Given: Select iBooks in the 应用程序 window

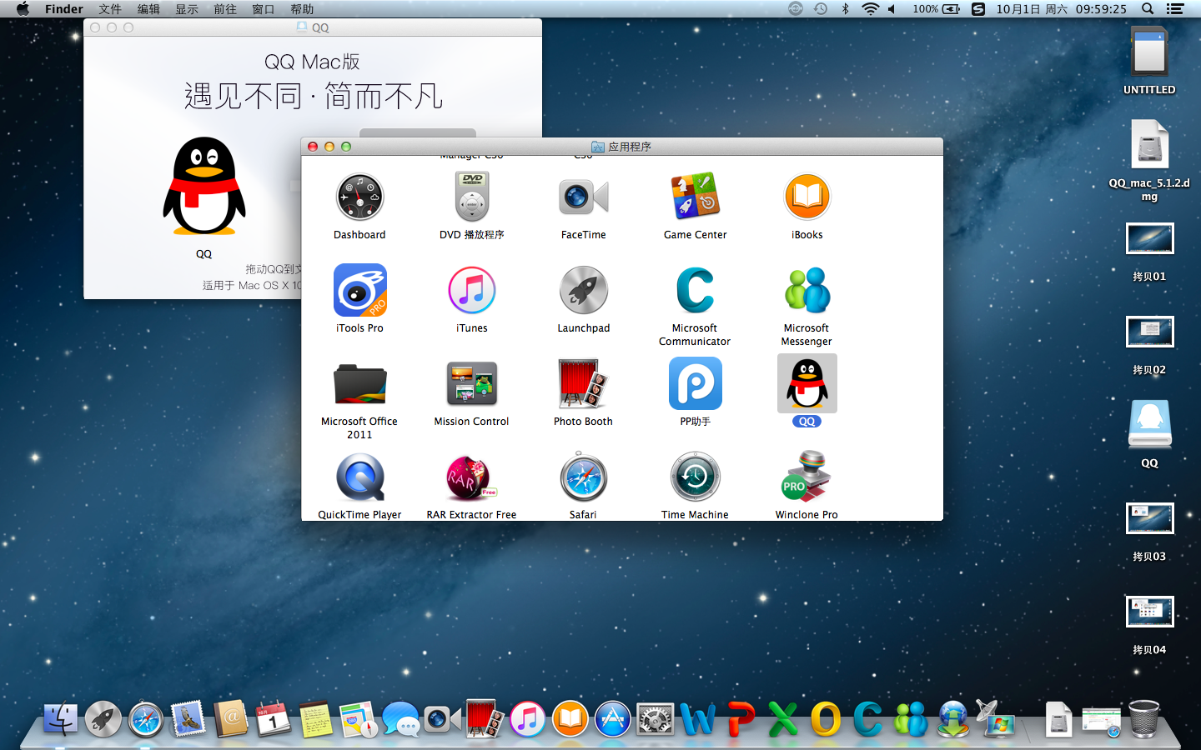Looking at the screenshot, I should pos(807,197).
